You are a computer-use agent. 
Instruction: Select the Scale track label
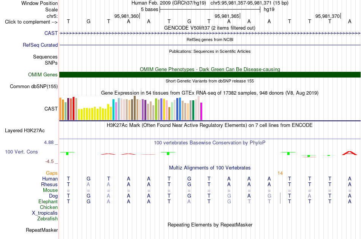point(51,9)
